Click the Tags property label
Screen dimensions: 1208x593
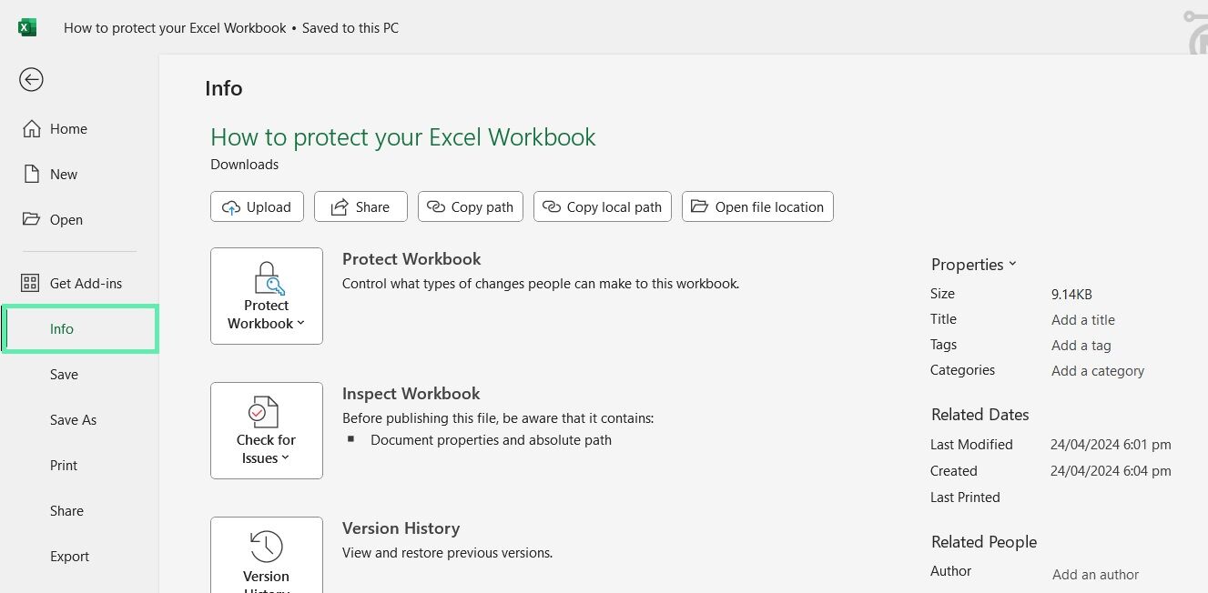pyautogui.click(x=943, y=345)
